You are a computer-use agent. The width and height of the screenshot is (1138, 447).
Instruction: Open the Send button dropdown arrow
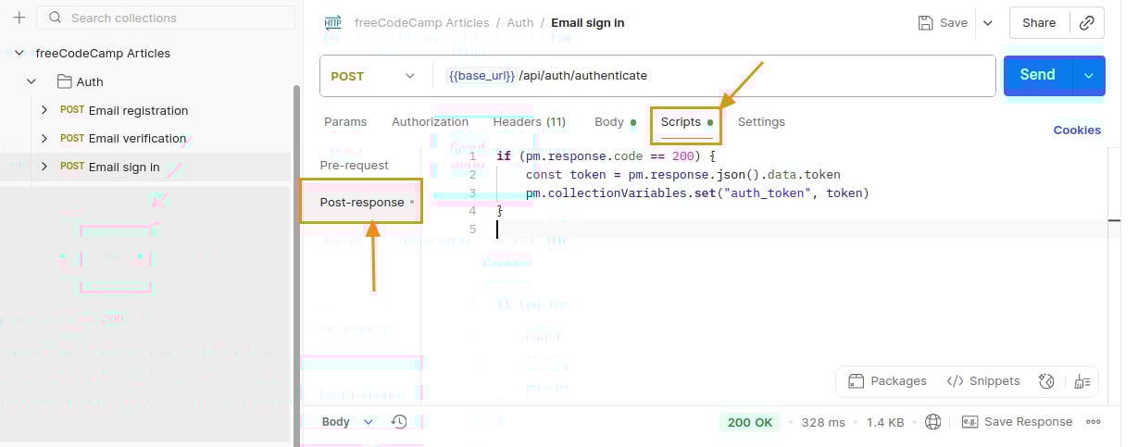(x=1089, y=76)
